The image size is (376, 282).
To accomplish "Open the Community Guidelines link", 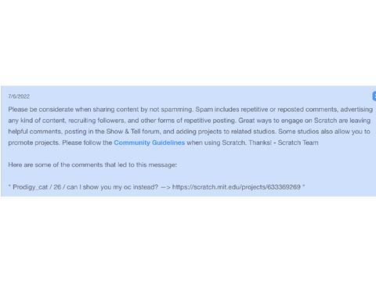I will click(x=150, y=143).
